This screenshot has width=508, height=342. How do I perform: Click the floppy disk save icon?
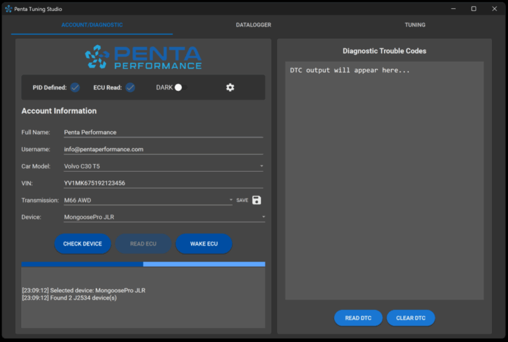pyautogui.click(x=257, y=200)
